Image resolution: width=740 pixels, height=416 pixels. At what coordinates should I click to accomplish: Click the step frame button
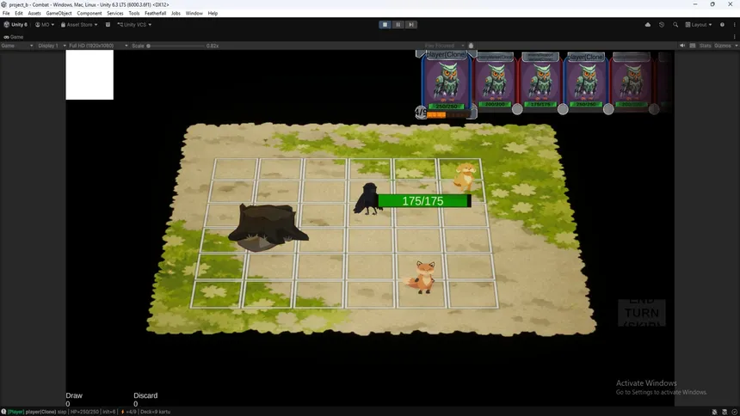tap(411, 25)
